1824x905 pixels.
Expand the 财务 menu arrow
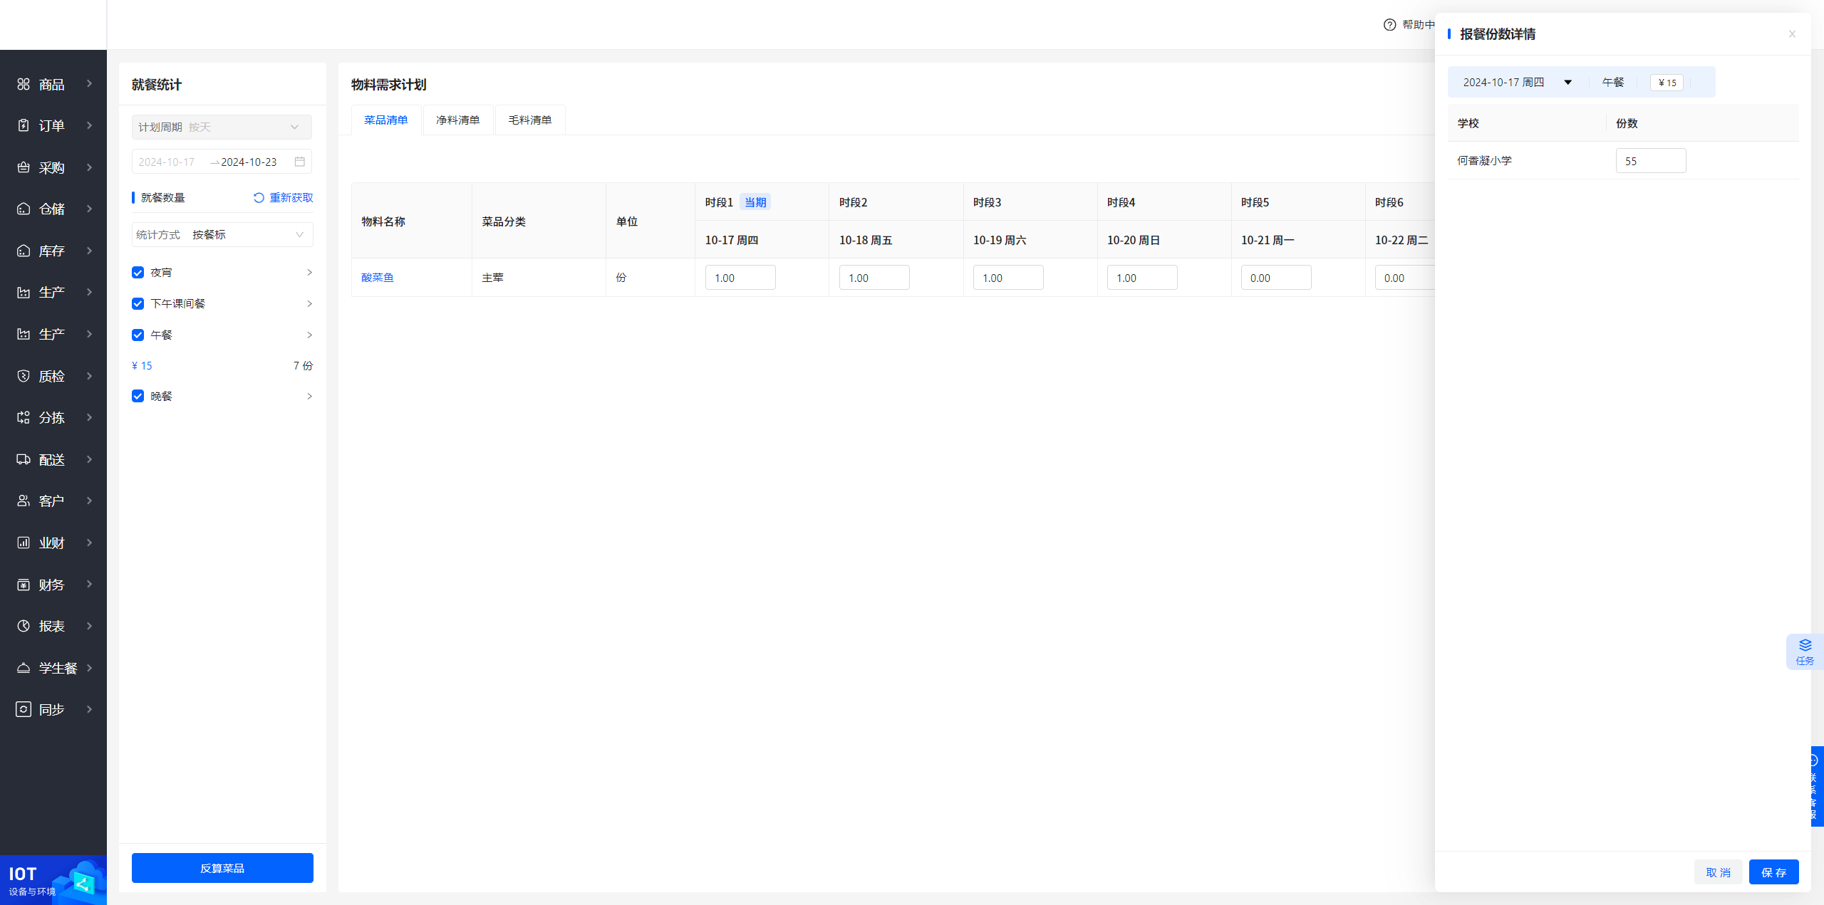pyautogui.click(x=89, y=585)
